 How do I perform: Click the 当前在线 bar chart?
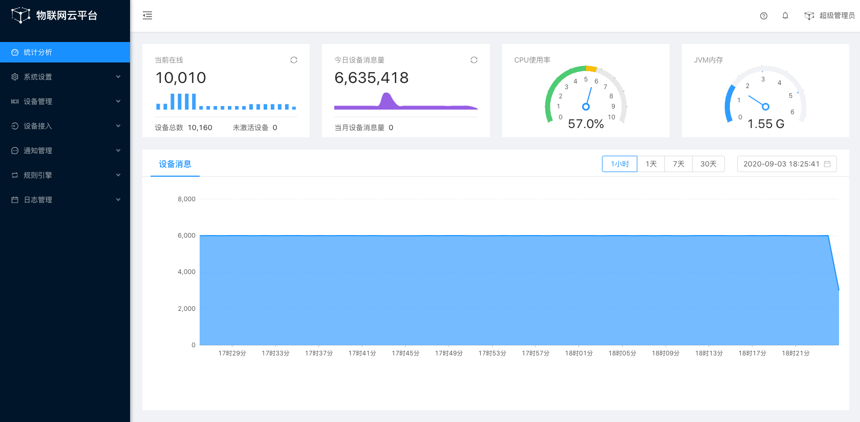click(226, 101)
